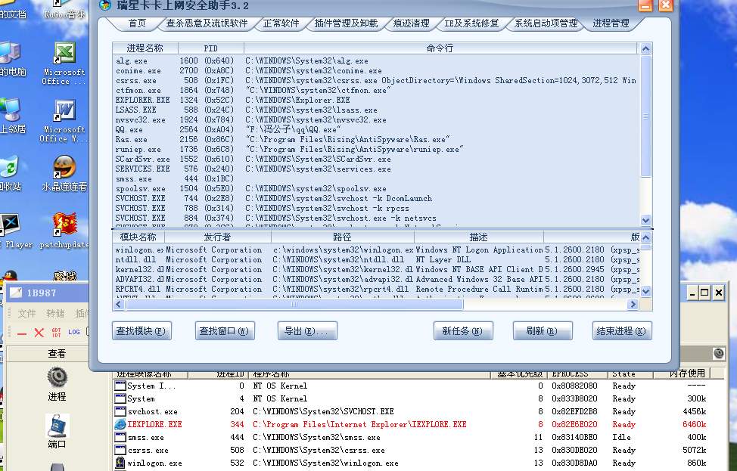Select the RPCRT4.dll module row
The image size is (737, 471).
[377, 290]
